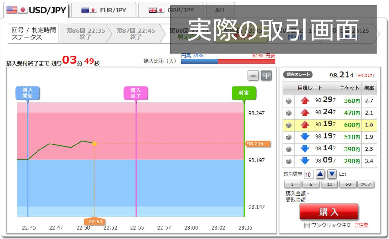Image resolution: width=389 pixels, height=239 pixels.
Task: Select radio for down 98.147 target
Action: point(289,149)
